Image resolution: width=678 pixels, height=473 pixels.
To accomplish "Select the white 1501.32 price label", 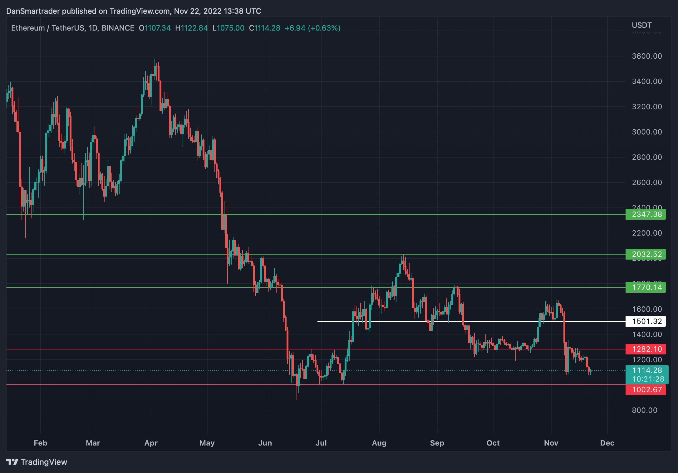I will pyautogui.click(x=646, y=321).
